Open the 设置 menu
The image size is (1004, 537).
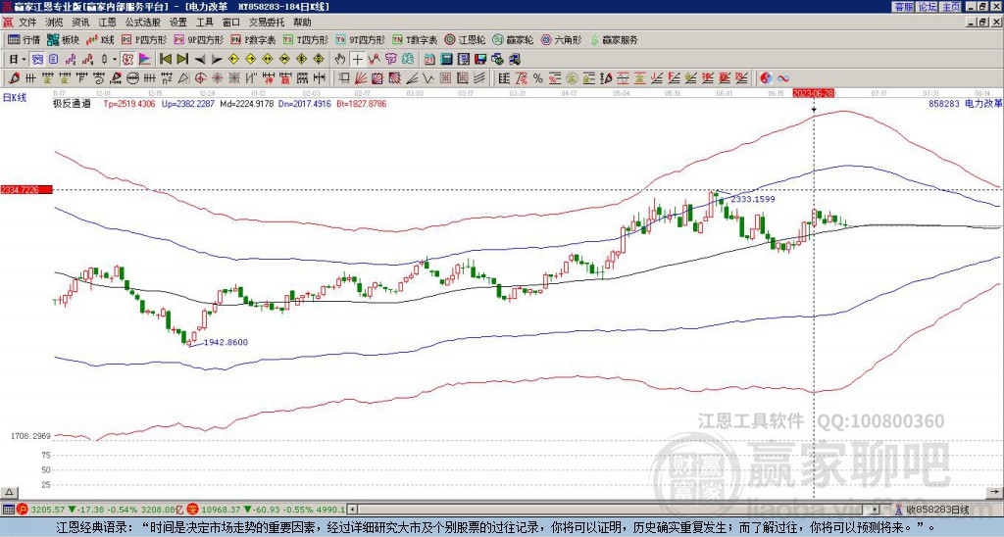[x=178, y=23]
